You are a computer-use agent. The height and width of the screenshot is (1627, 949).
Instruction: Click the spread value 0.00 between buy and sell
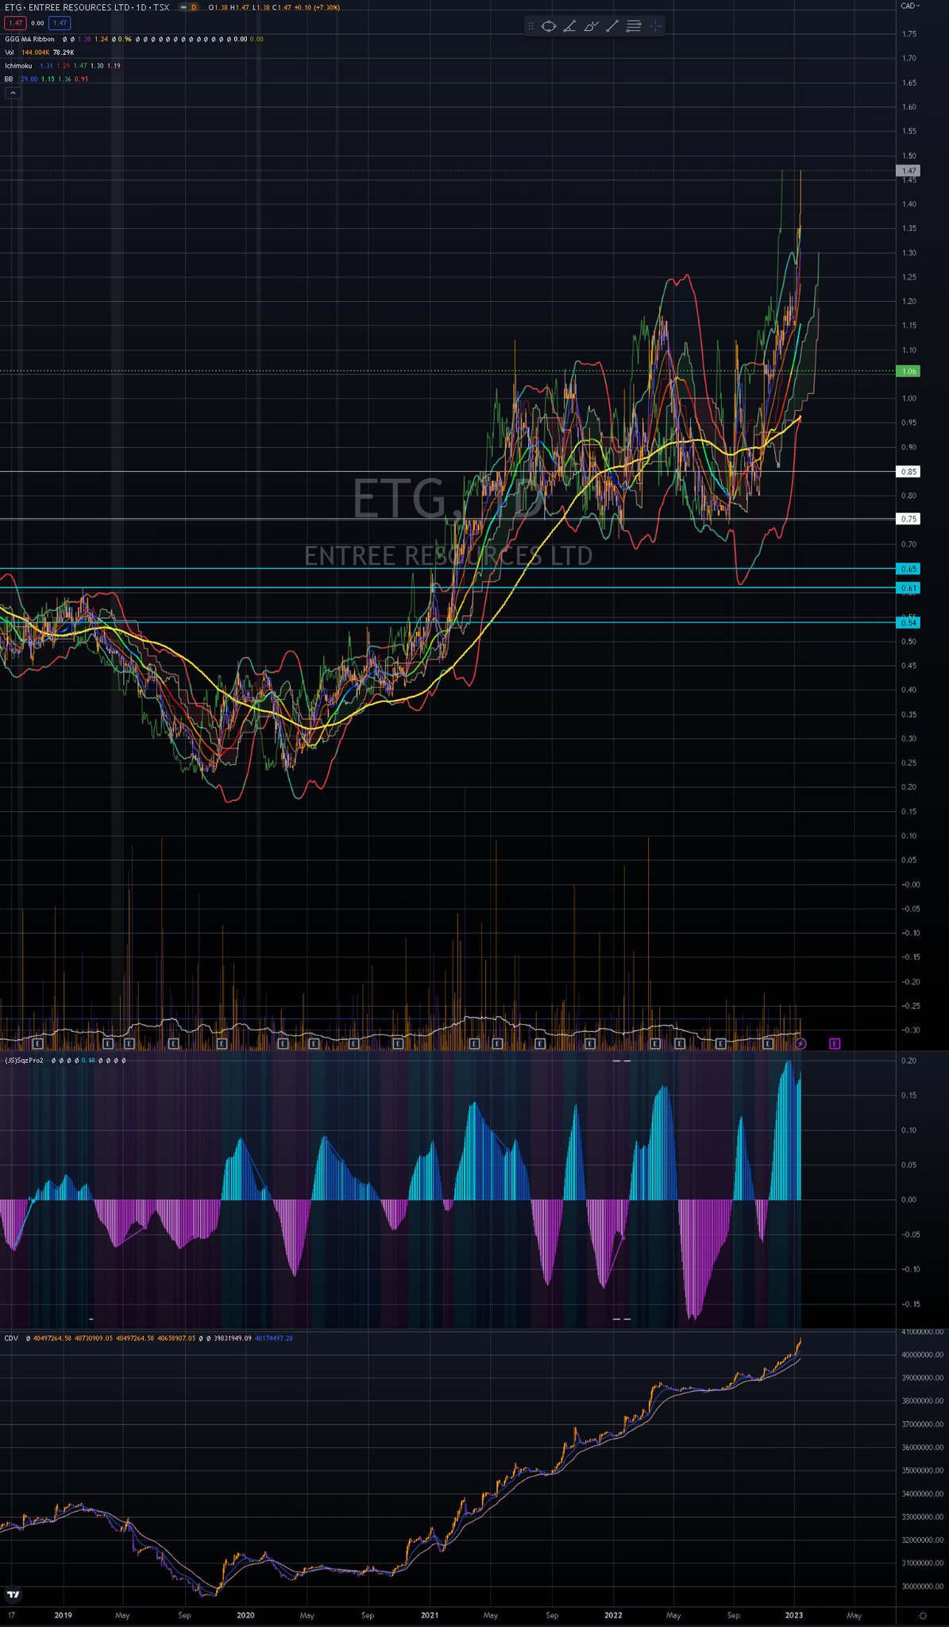pos(37,23)
